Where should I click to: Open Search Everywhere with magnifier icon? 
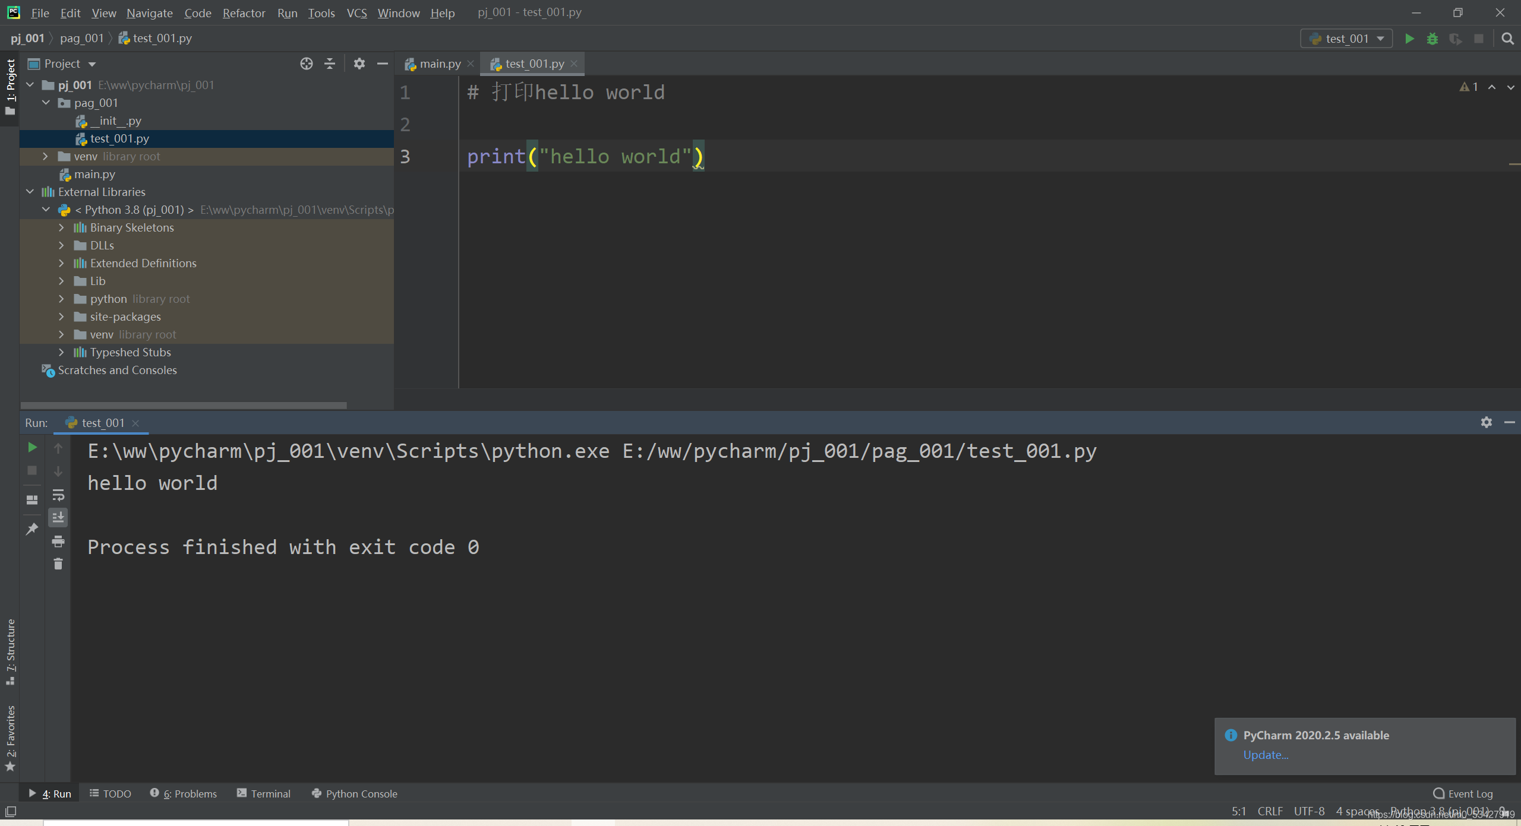click(x=1508, y=38)
